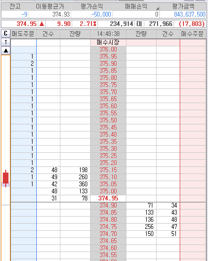Click the 374.55 price cell

108,255
